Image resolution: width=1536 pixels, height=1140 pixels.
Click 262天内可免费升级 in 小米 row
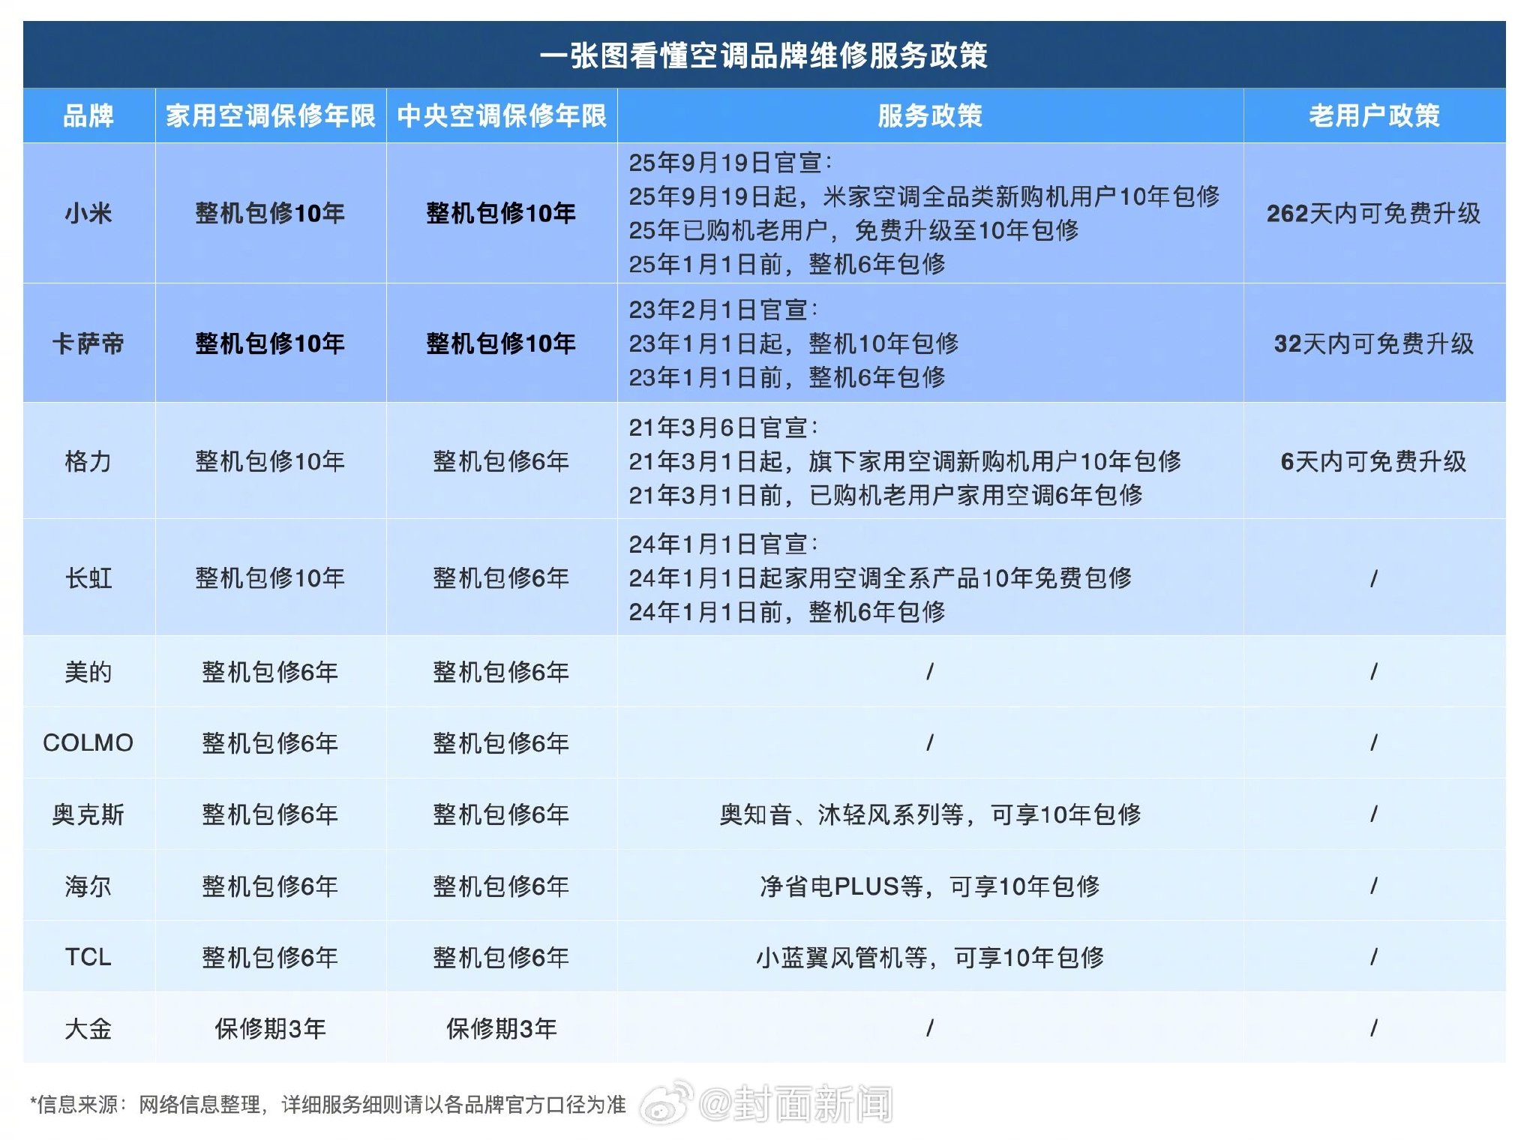tap(1374, 213)
